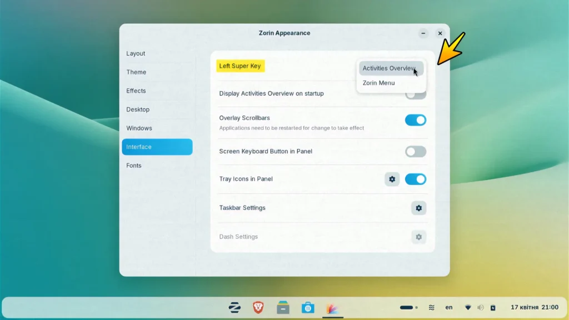Switch to Theme section
Viewport: 569px width, 320px height.
pos(157,72)
